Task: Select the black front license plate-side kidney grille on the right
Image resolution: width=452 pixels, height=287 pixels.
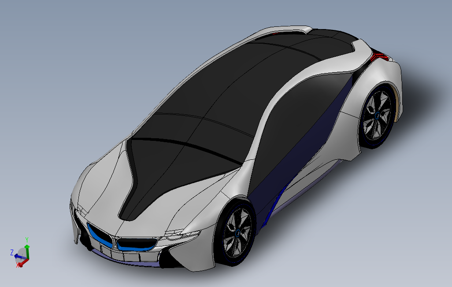Action: point(137,243)
